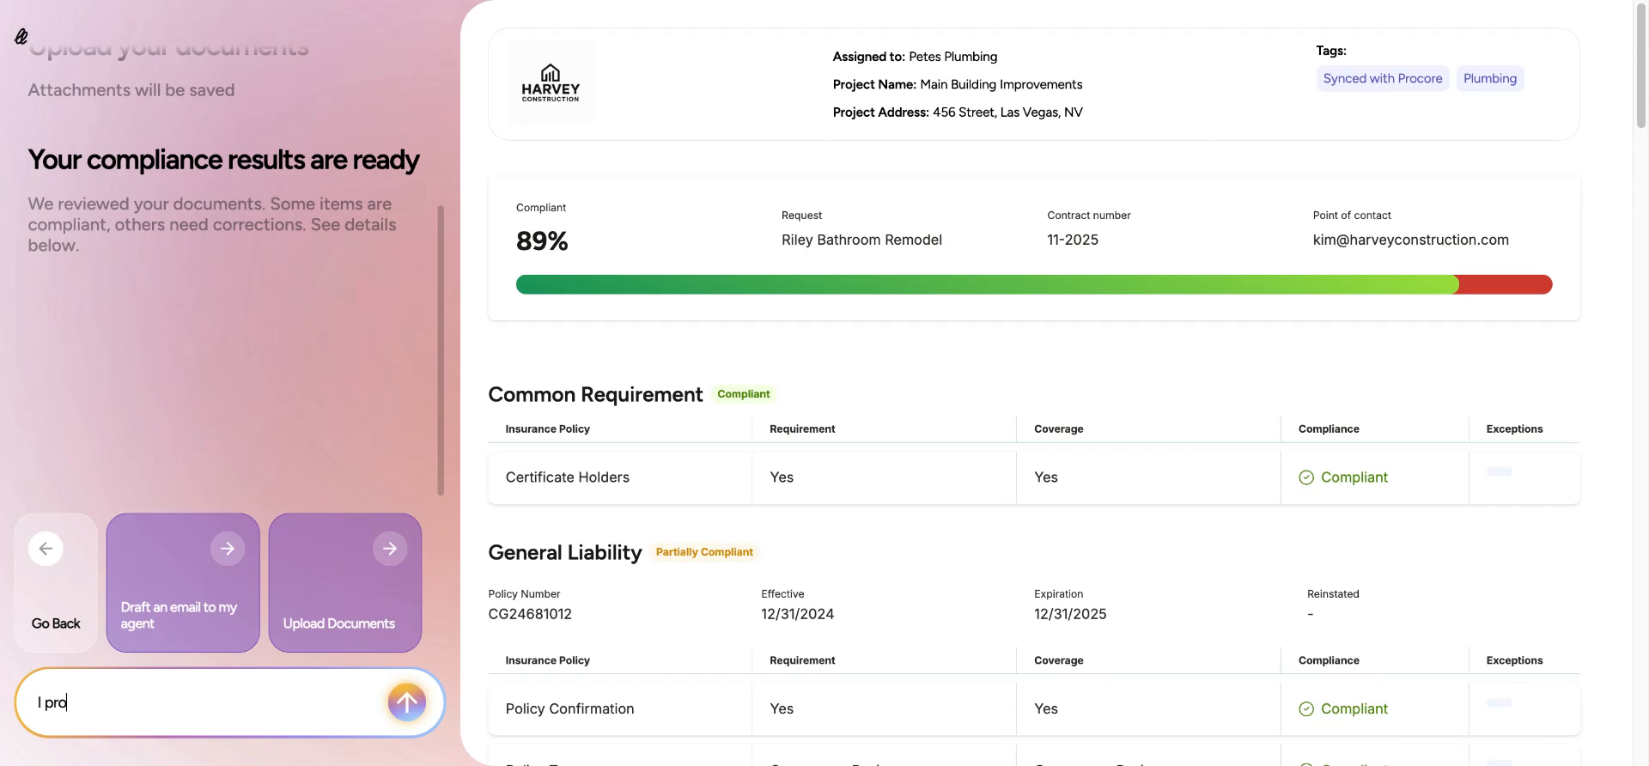Viewport: 1649px width, 766px height.
Task: Click the Partially Compliant status badge
Action: pos(704,552)
